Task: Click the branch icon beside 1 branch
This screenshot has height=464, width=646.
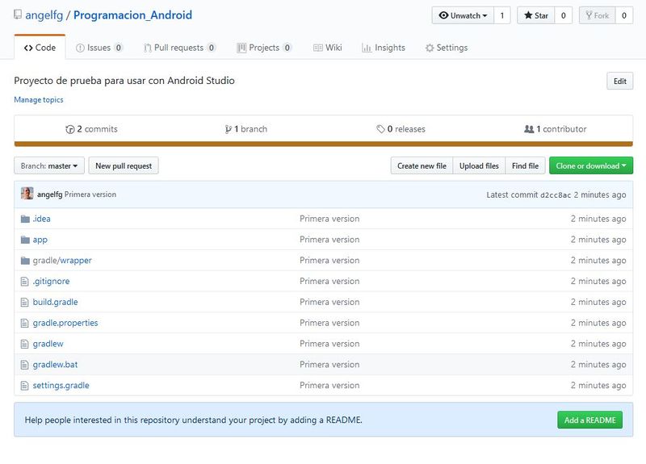Action: coord(229,129)
